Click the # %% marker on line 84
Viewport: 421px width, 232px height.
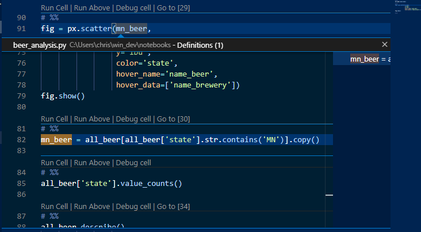tap(49, 172)
